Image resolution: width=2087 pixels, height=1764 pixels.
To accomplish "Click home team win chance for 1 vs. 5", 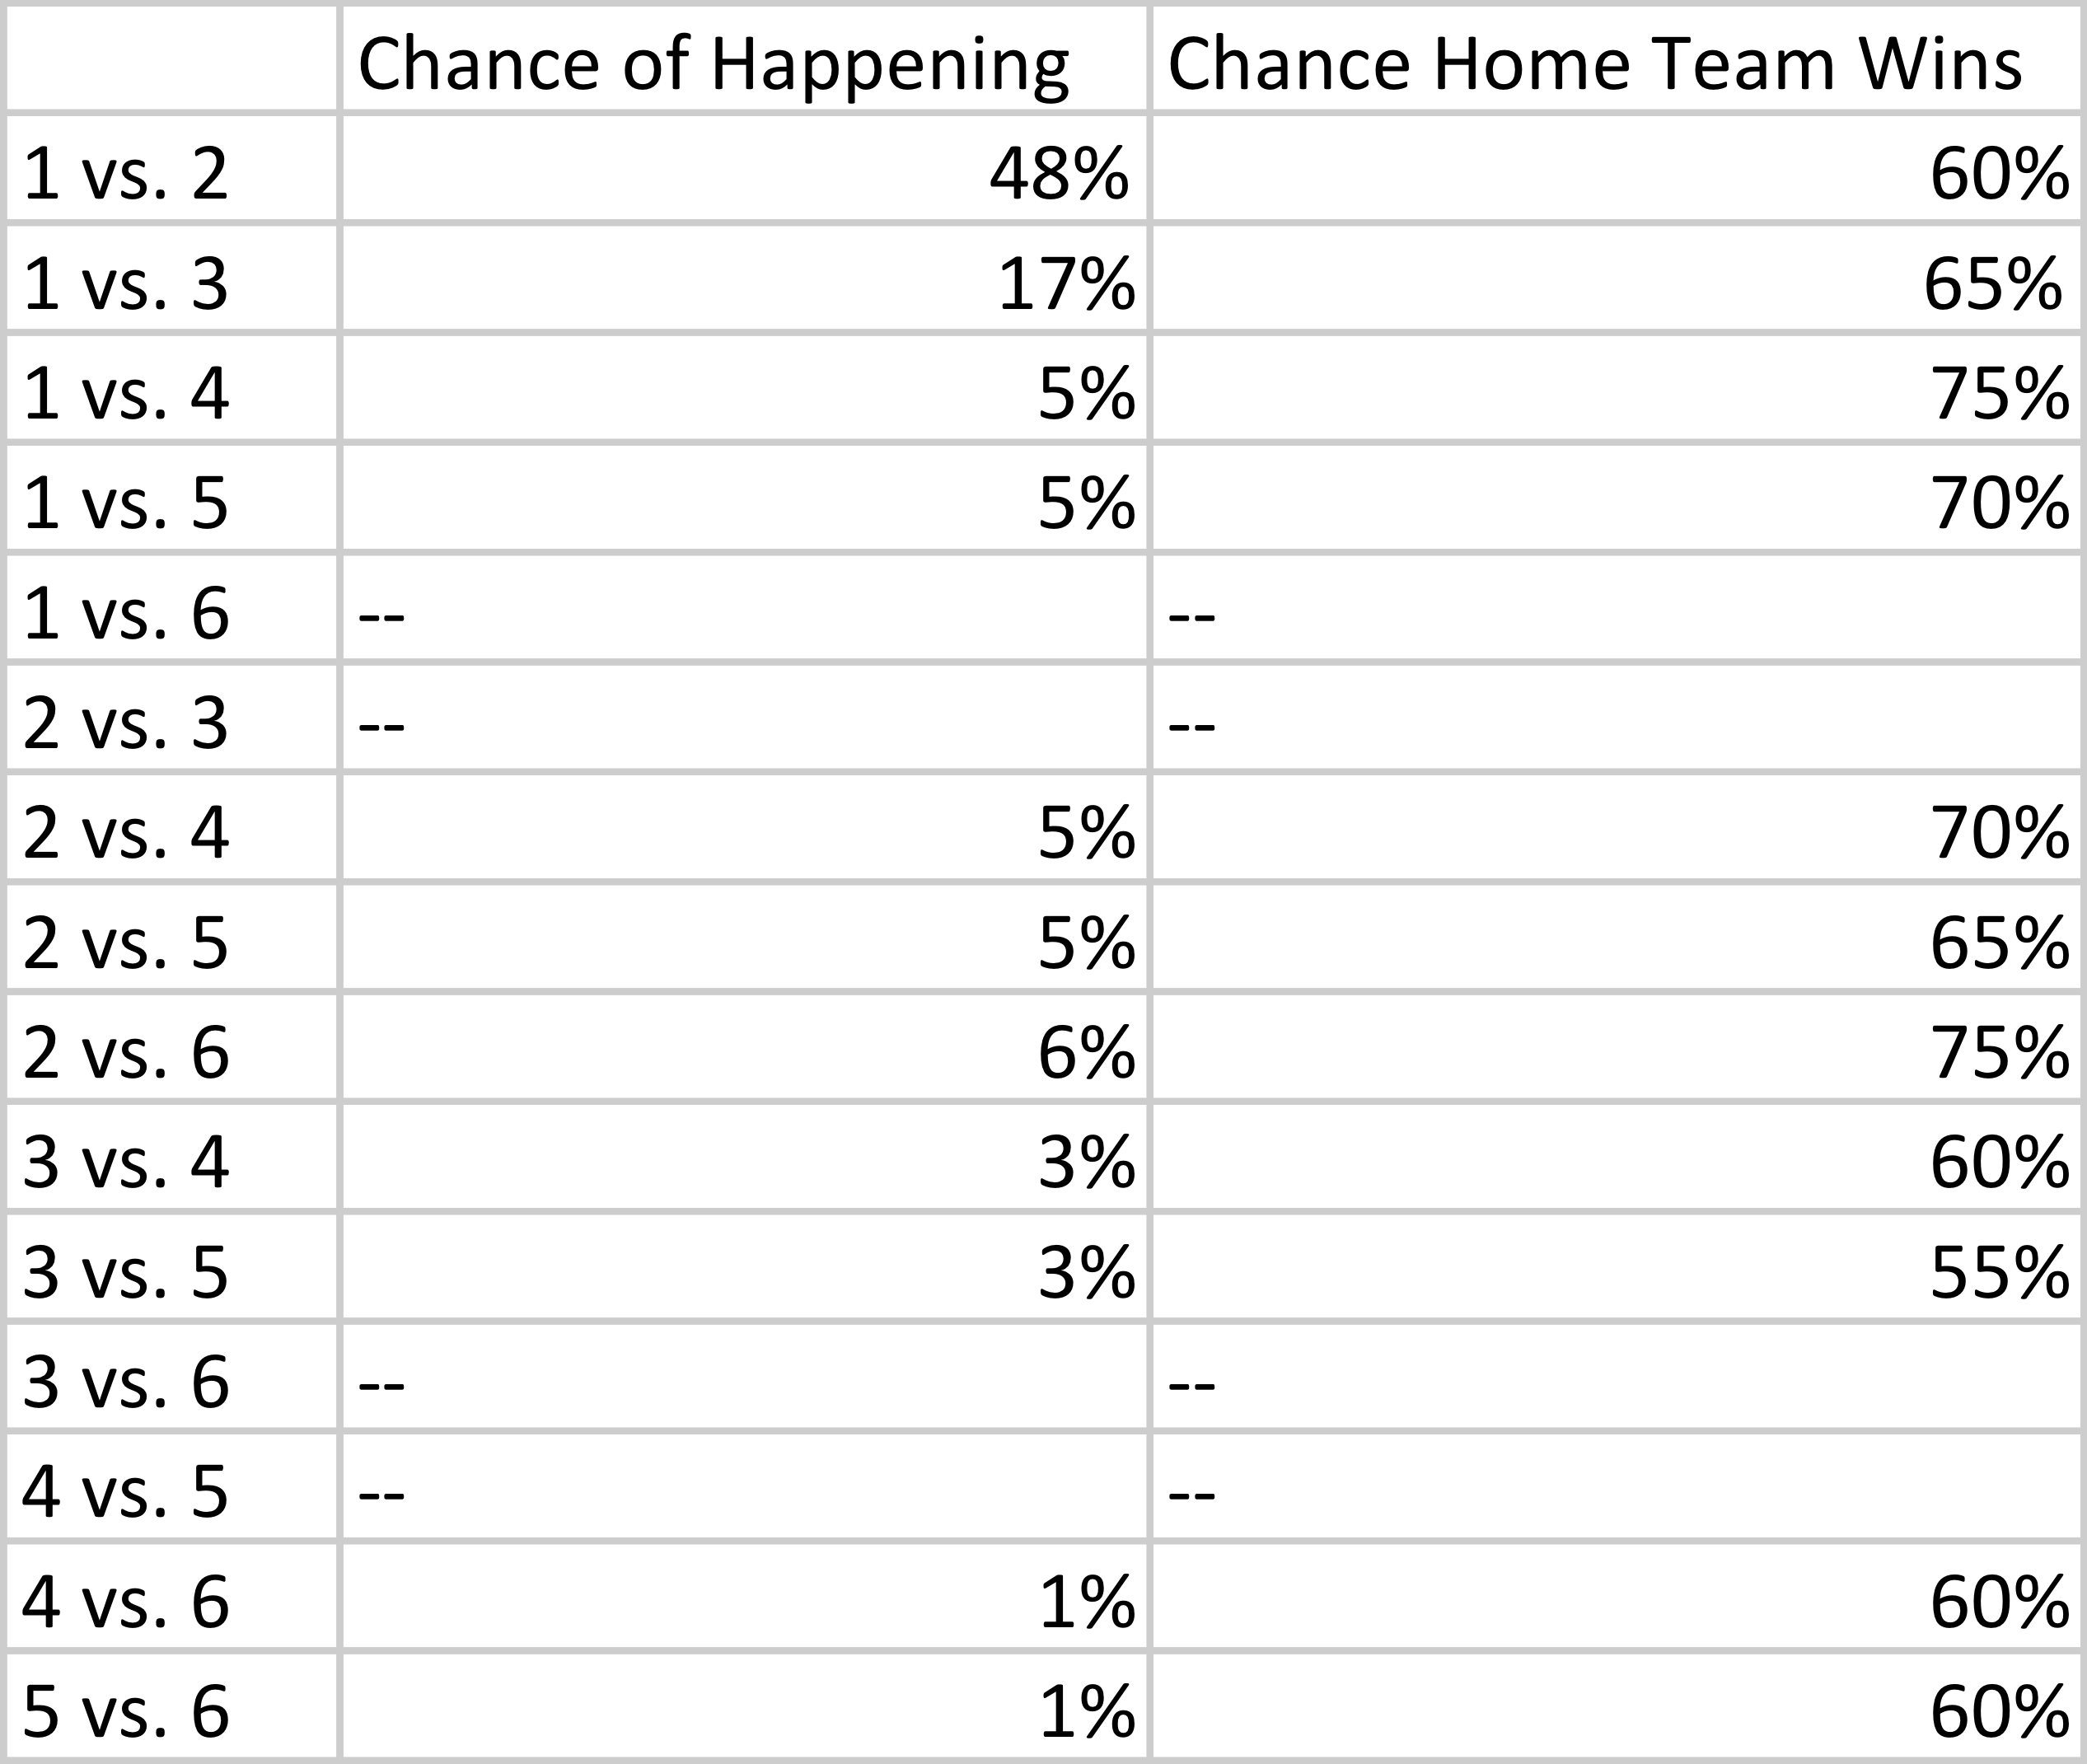I will click(x=1999, y=503).
